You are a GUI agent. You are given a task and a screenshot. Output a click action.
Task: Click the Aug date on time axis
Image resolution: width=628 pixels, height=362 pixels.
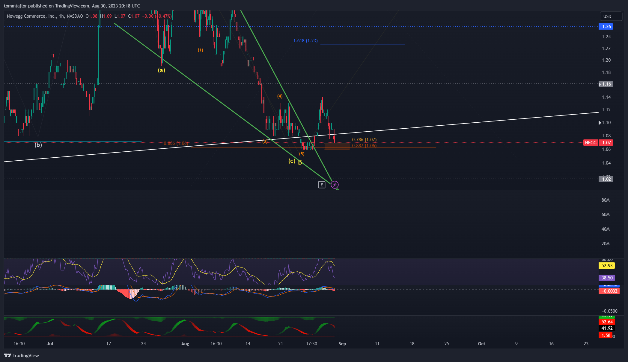(185, 344)
